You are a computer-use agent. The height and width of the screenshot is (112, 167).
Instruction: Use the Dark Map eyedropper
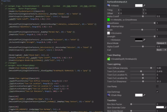click(144, 95)
